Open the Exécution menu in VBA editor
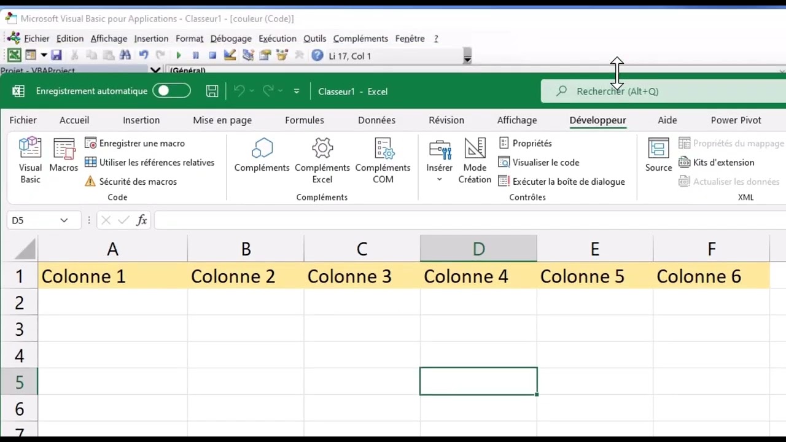The width and height of the screenshot is (786, 442). point(278,38)
